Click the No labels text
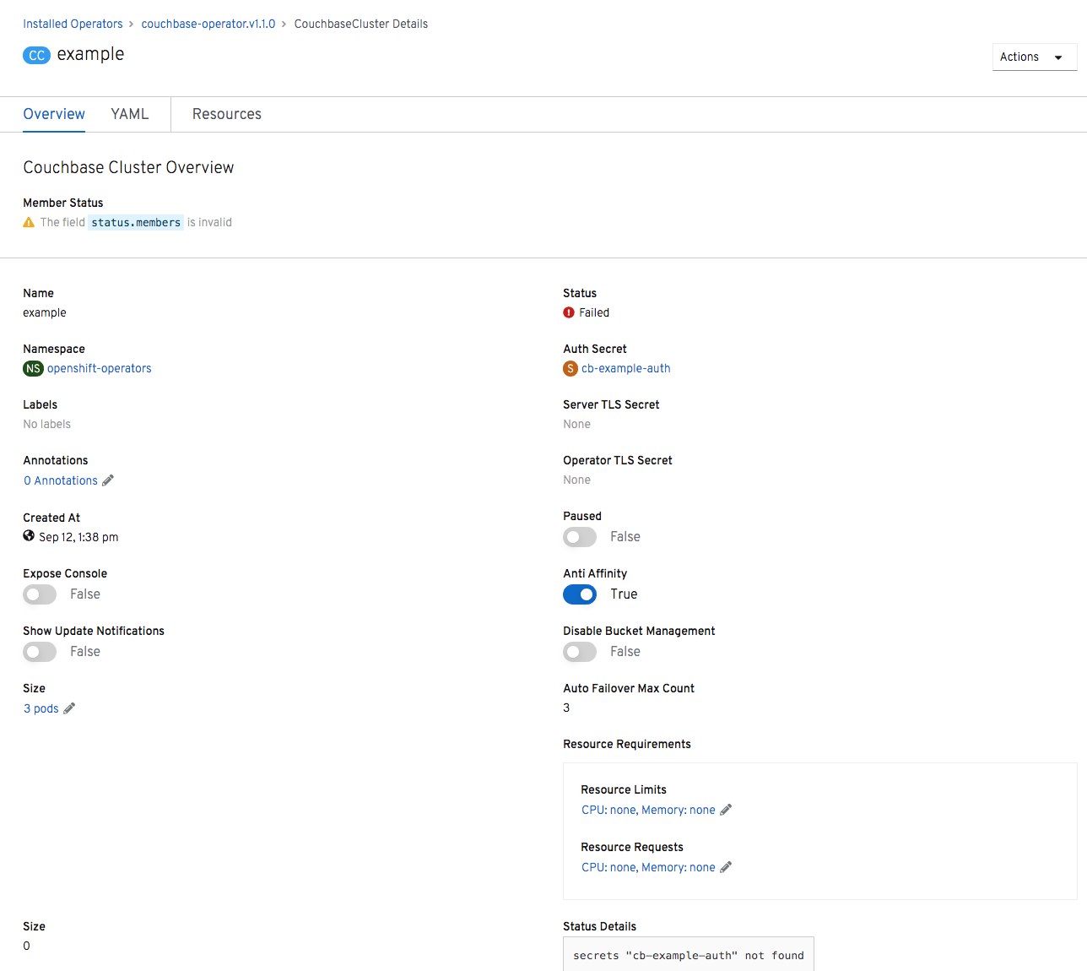This screenshot has height=971, width=1087. (x=47, y=424)
